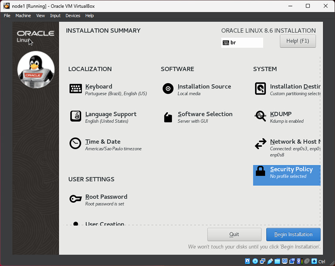Click 'Root password is set' text

[105, 204]
